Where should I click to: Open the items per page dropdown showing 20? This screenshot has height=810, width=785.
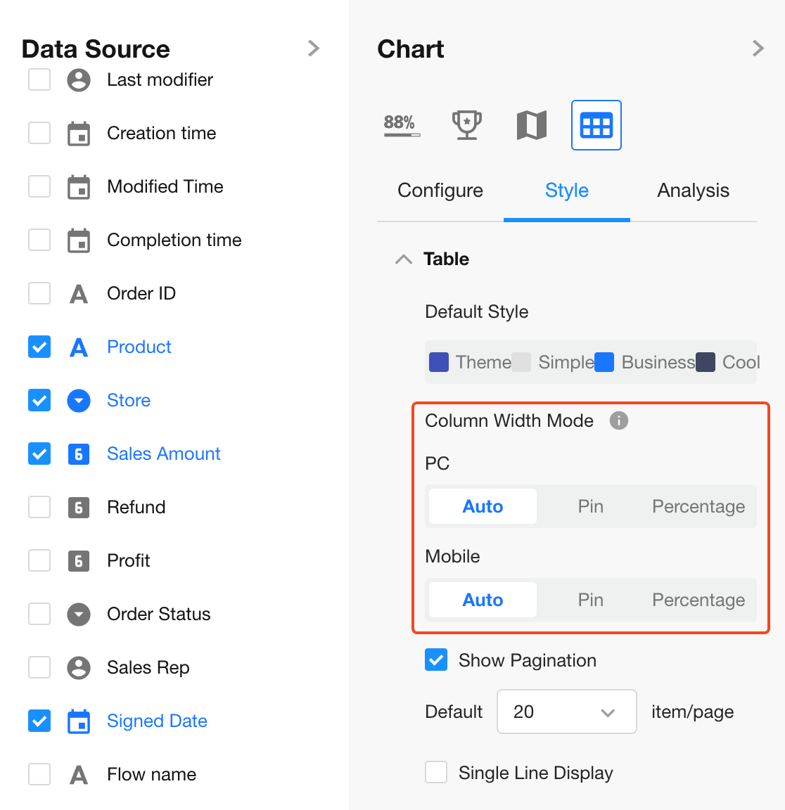click(x=566, y=712)
